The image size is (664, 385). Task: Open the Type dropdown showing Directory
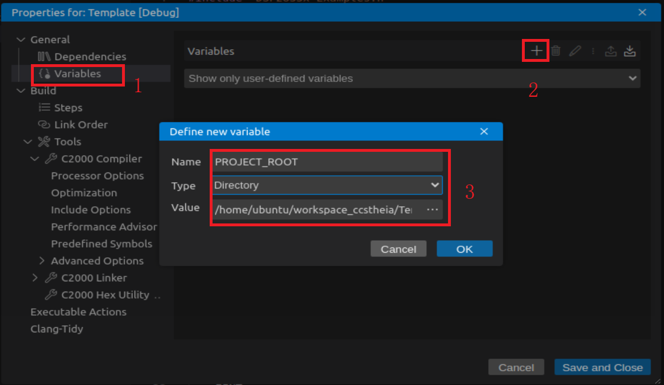[x=327, y=185]
